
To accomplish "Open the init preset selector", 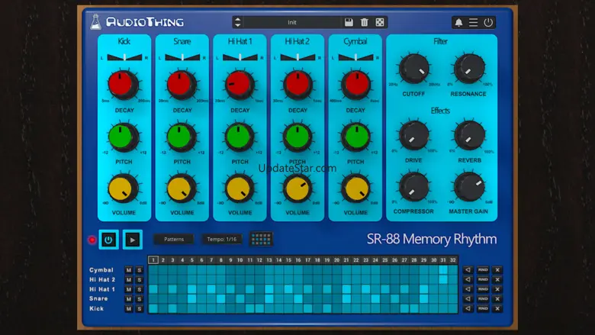I will [292, 22].
